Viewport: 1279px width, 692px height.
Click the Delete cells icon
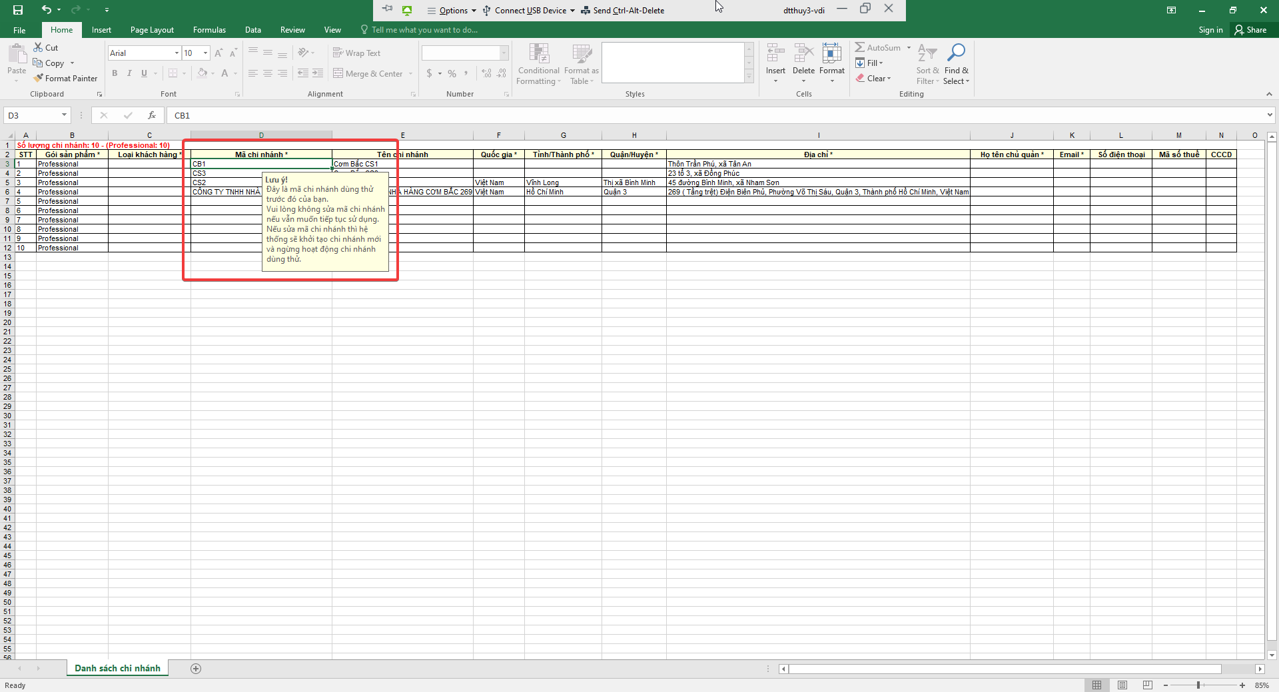click(x=803, y=53)
